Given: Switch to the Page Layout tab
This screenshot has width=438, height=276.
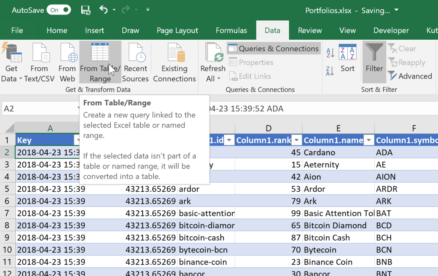Looking at the screenshot, I should (x=178, y=30).
